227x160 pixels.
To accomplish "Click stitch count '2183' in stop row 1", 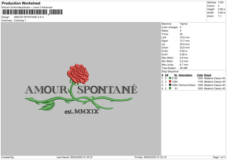I will pos(175,78).
